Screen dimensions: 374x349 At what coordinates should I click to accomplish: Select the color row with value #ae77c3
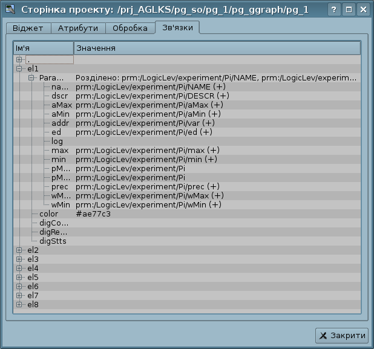[50, 214]
